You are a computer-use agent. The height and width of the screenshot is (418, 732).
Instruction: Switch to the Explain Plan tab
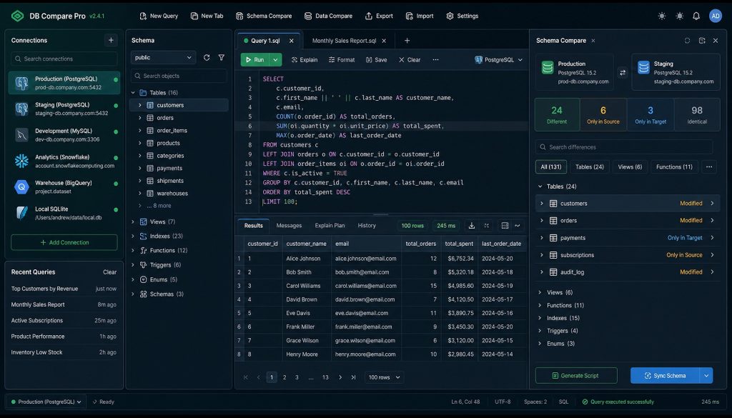click(x=330, y=226)
